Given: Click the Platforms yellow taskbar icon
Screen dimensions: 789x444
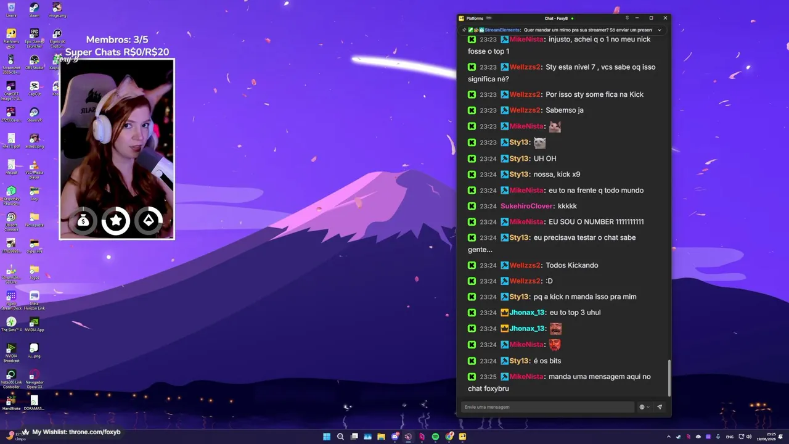Looking at the screenshot, I should (x=463, y=437).
